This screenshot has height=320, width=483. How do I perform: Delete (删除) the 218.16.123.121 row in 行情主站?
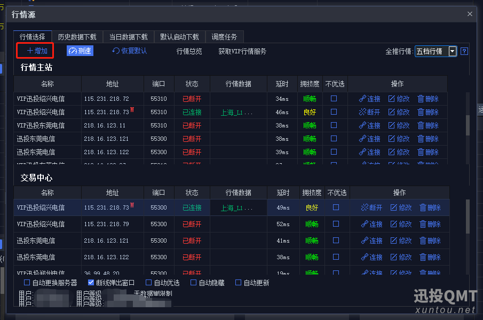[428, 139]
